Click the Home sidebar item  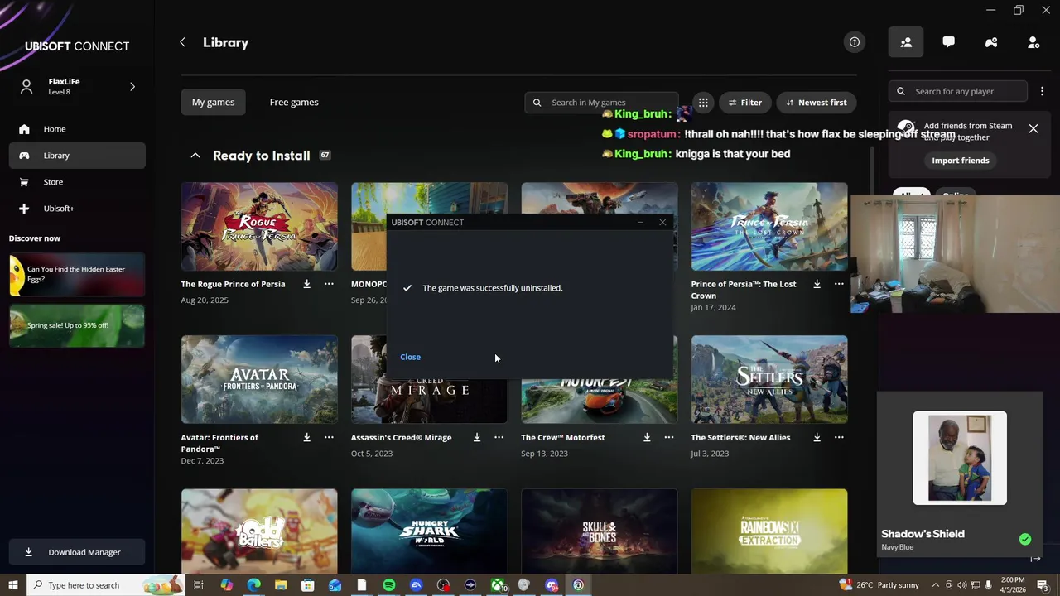coord(77,129)
